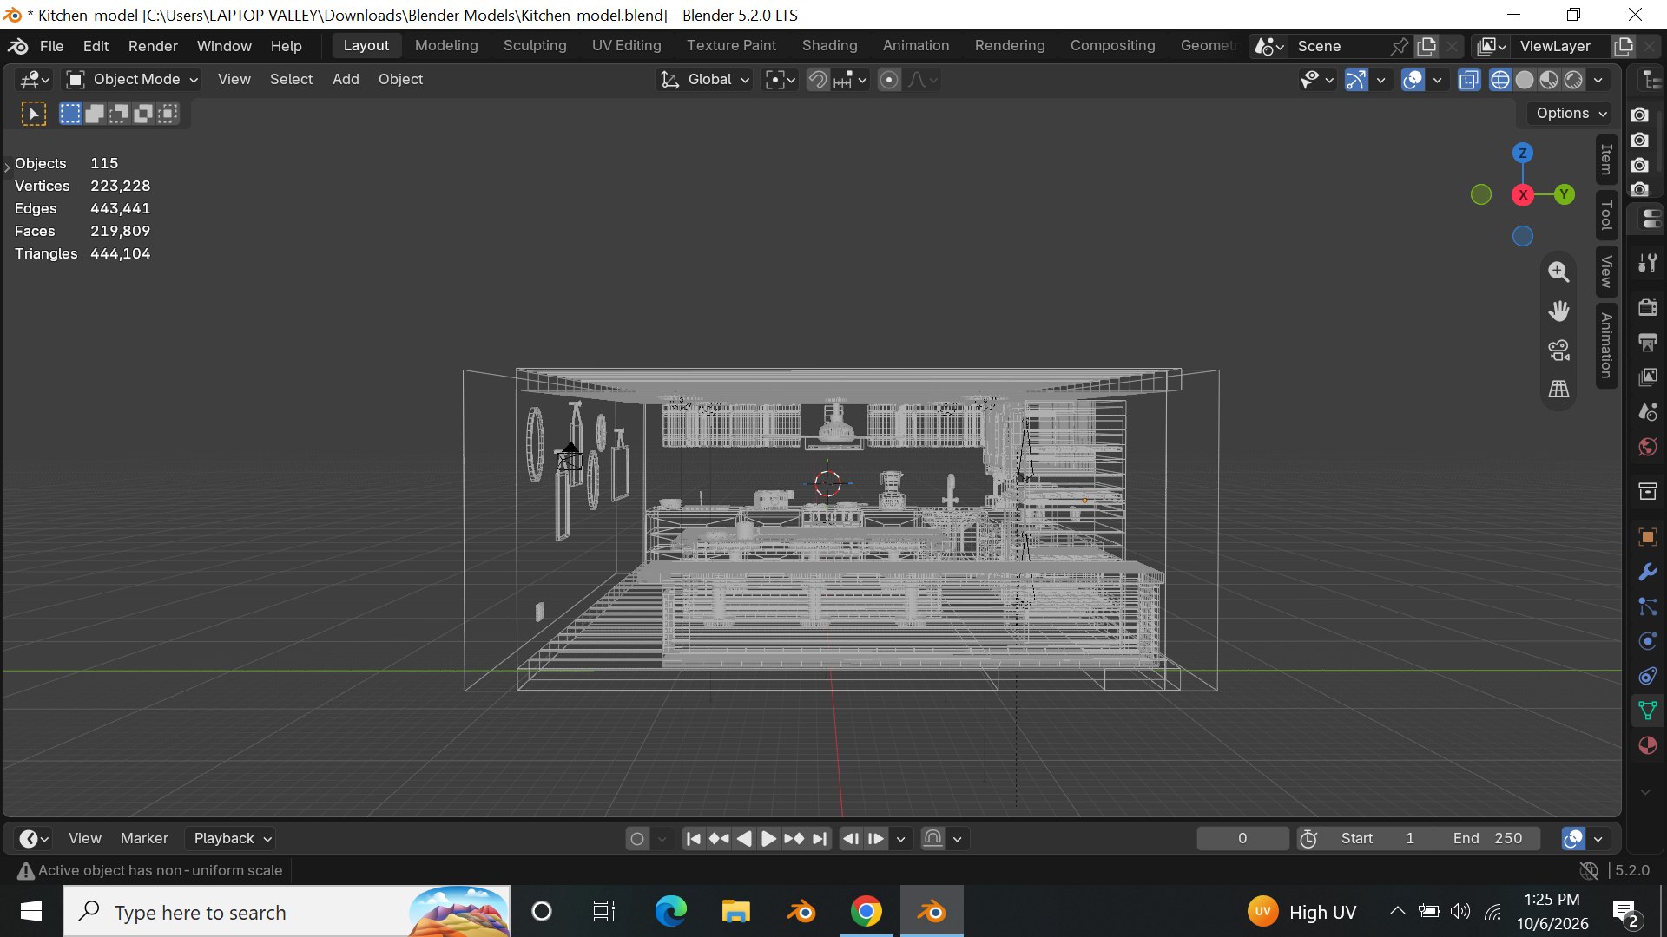Open the Object Constraints icon

click(x=1647, y=676)
